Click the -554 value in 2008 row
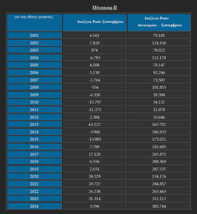Image resolution: width=197 pixels, height=214 pixels. click(95, 87)
